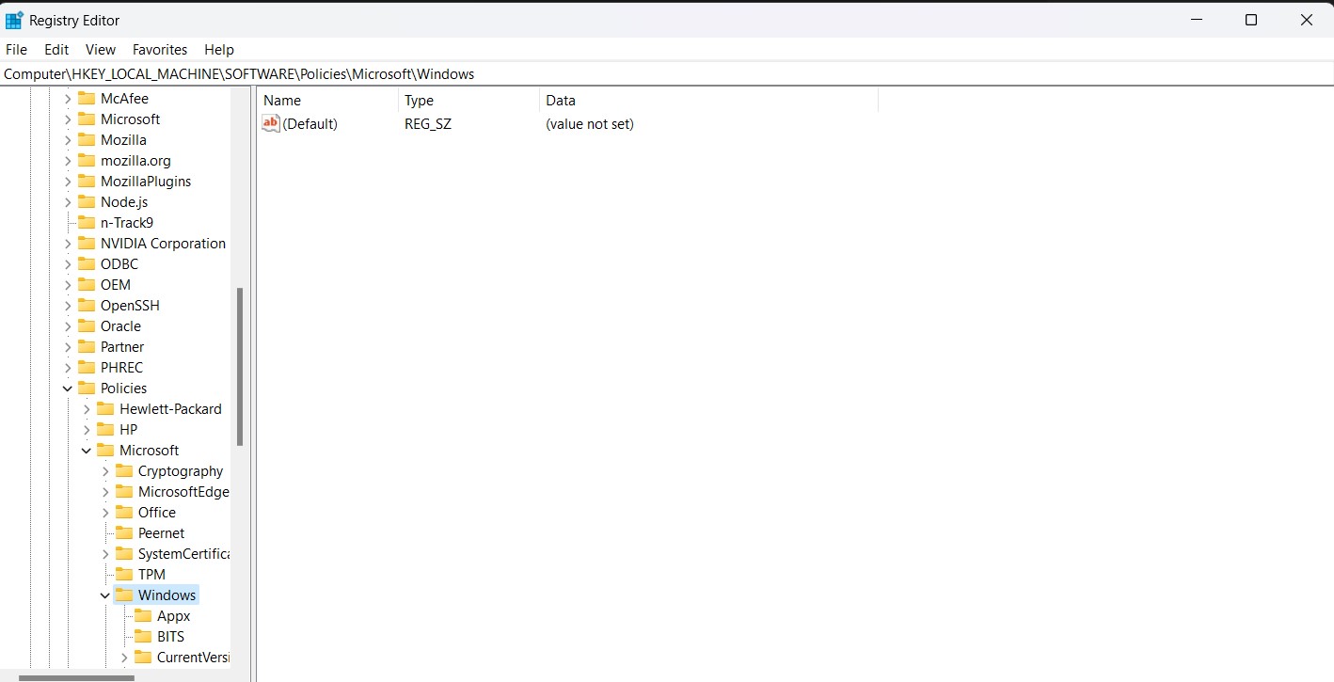Click the Node.js folder icon

pos(85,201)
